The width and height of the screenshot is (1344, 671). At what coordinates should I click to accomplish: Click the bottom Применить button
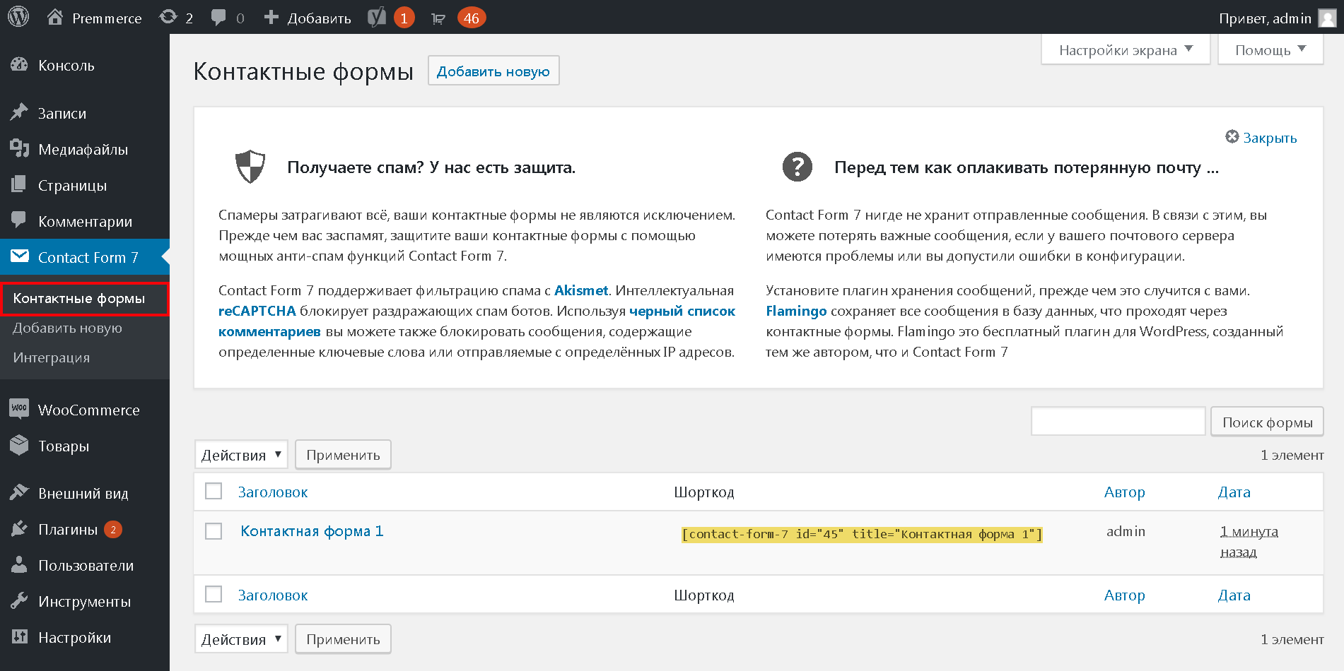click(343, 639)
